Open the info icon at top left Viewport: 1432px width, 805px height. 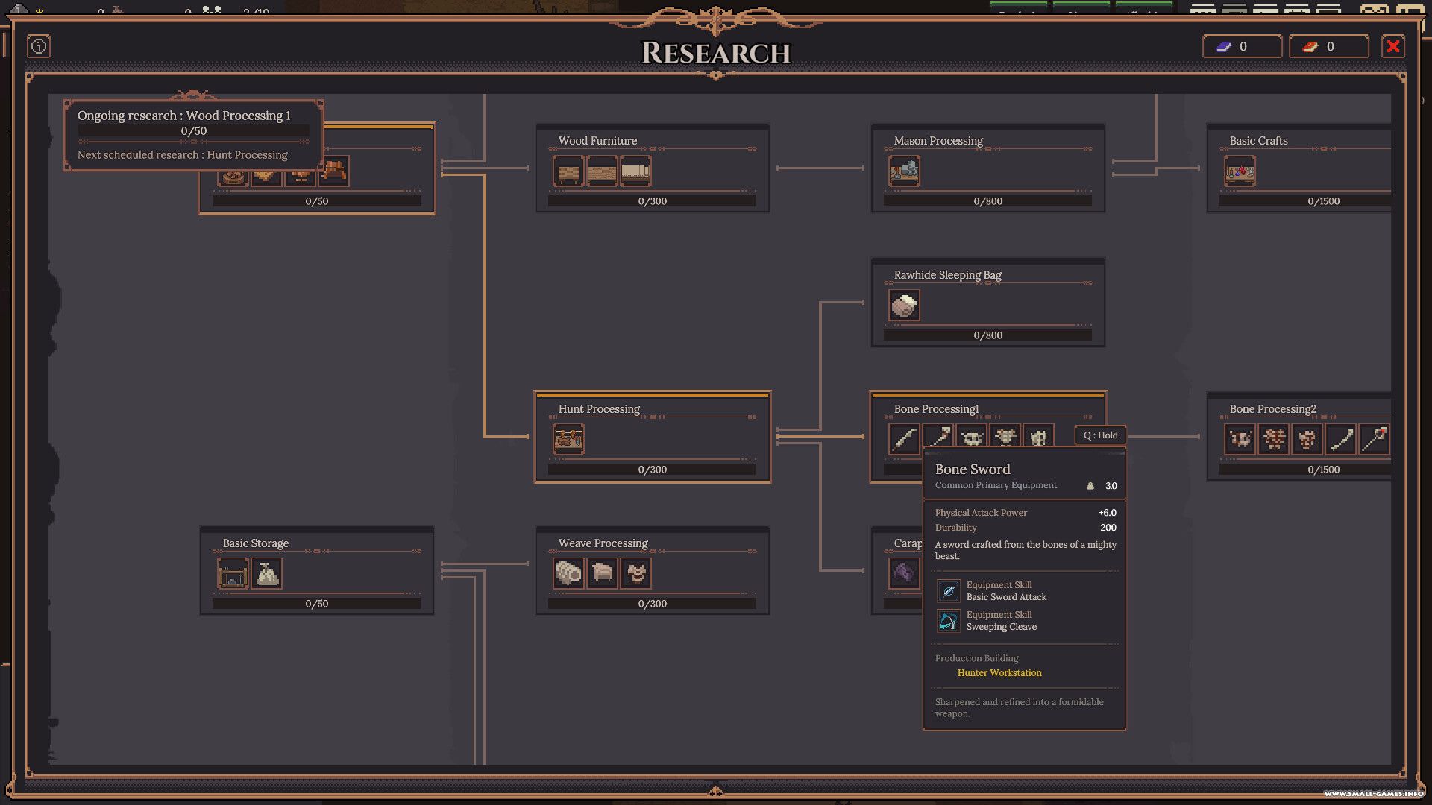coord(39,46)
